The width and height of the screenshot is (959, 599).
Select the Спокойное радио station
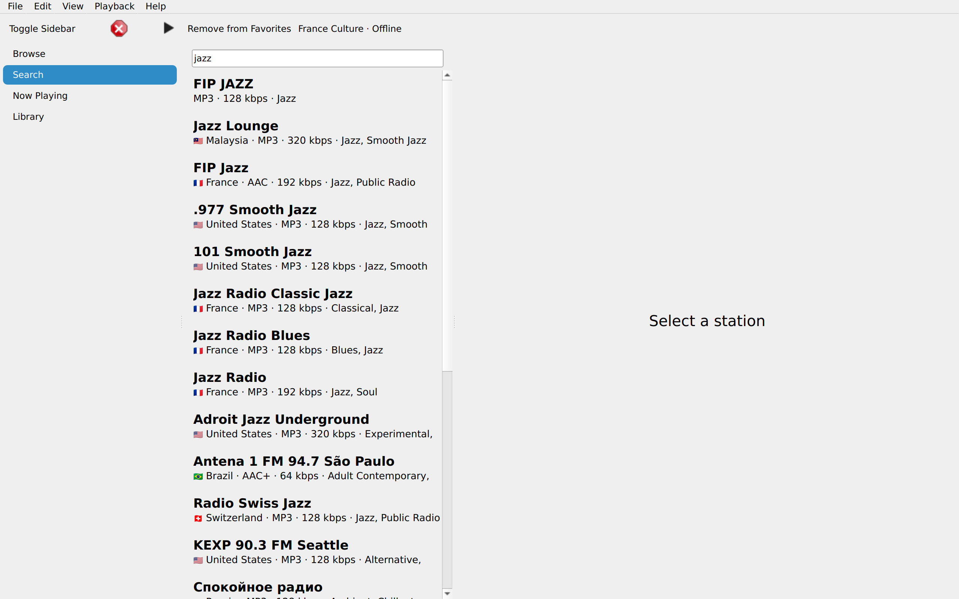click(x=317, y=587)
